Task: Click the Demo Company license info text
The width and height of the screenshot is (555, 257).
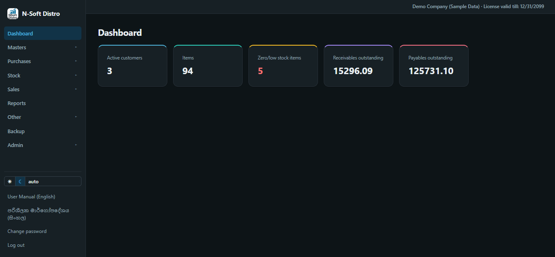Action: point(478,7)
